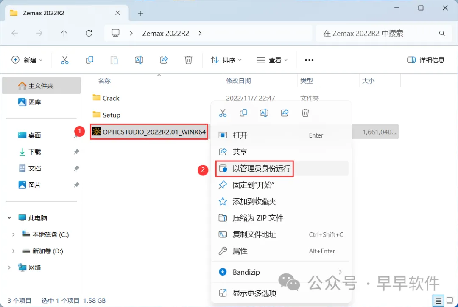
Task: Click the This PC monitor icon in the address bar
Action: tap(116, 33)
